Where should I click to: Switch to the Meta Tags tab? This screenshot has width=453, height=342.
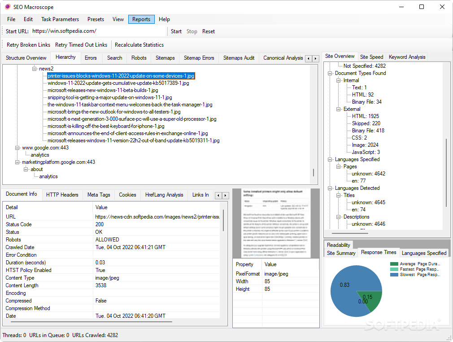point(99,195)
